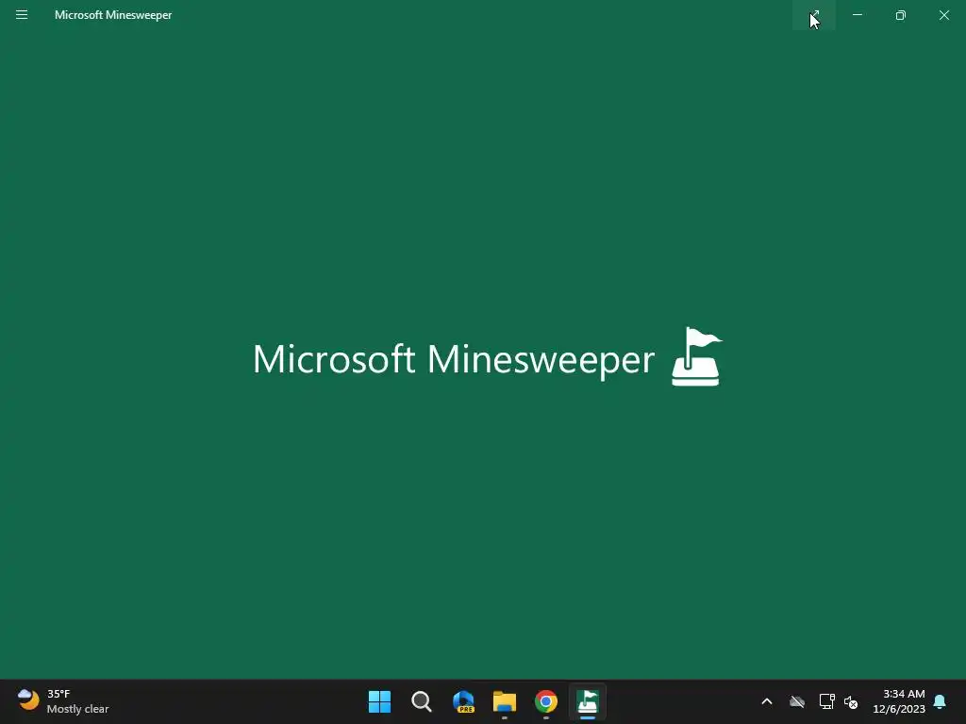Open the Windows Start menu
Image resolution: width=966 pixels, height=724 pixels.
coord(379,701)
